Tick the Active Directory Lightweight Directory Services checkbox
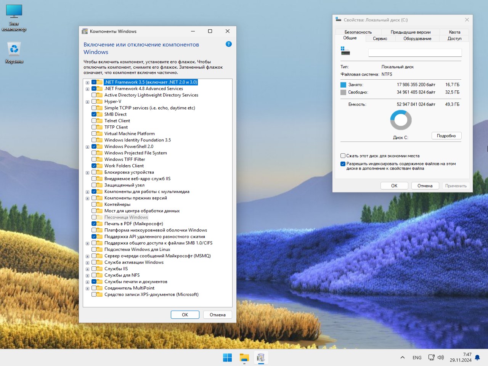Viewport: 488px width, 366px height. pos(94,95)
